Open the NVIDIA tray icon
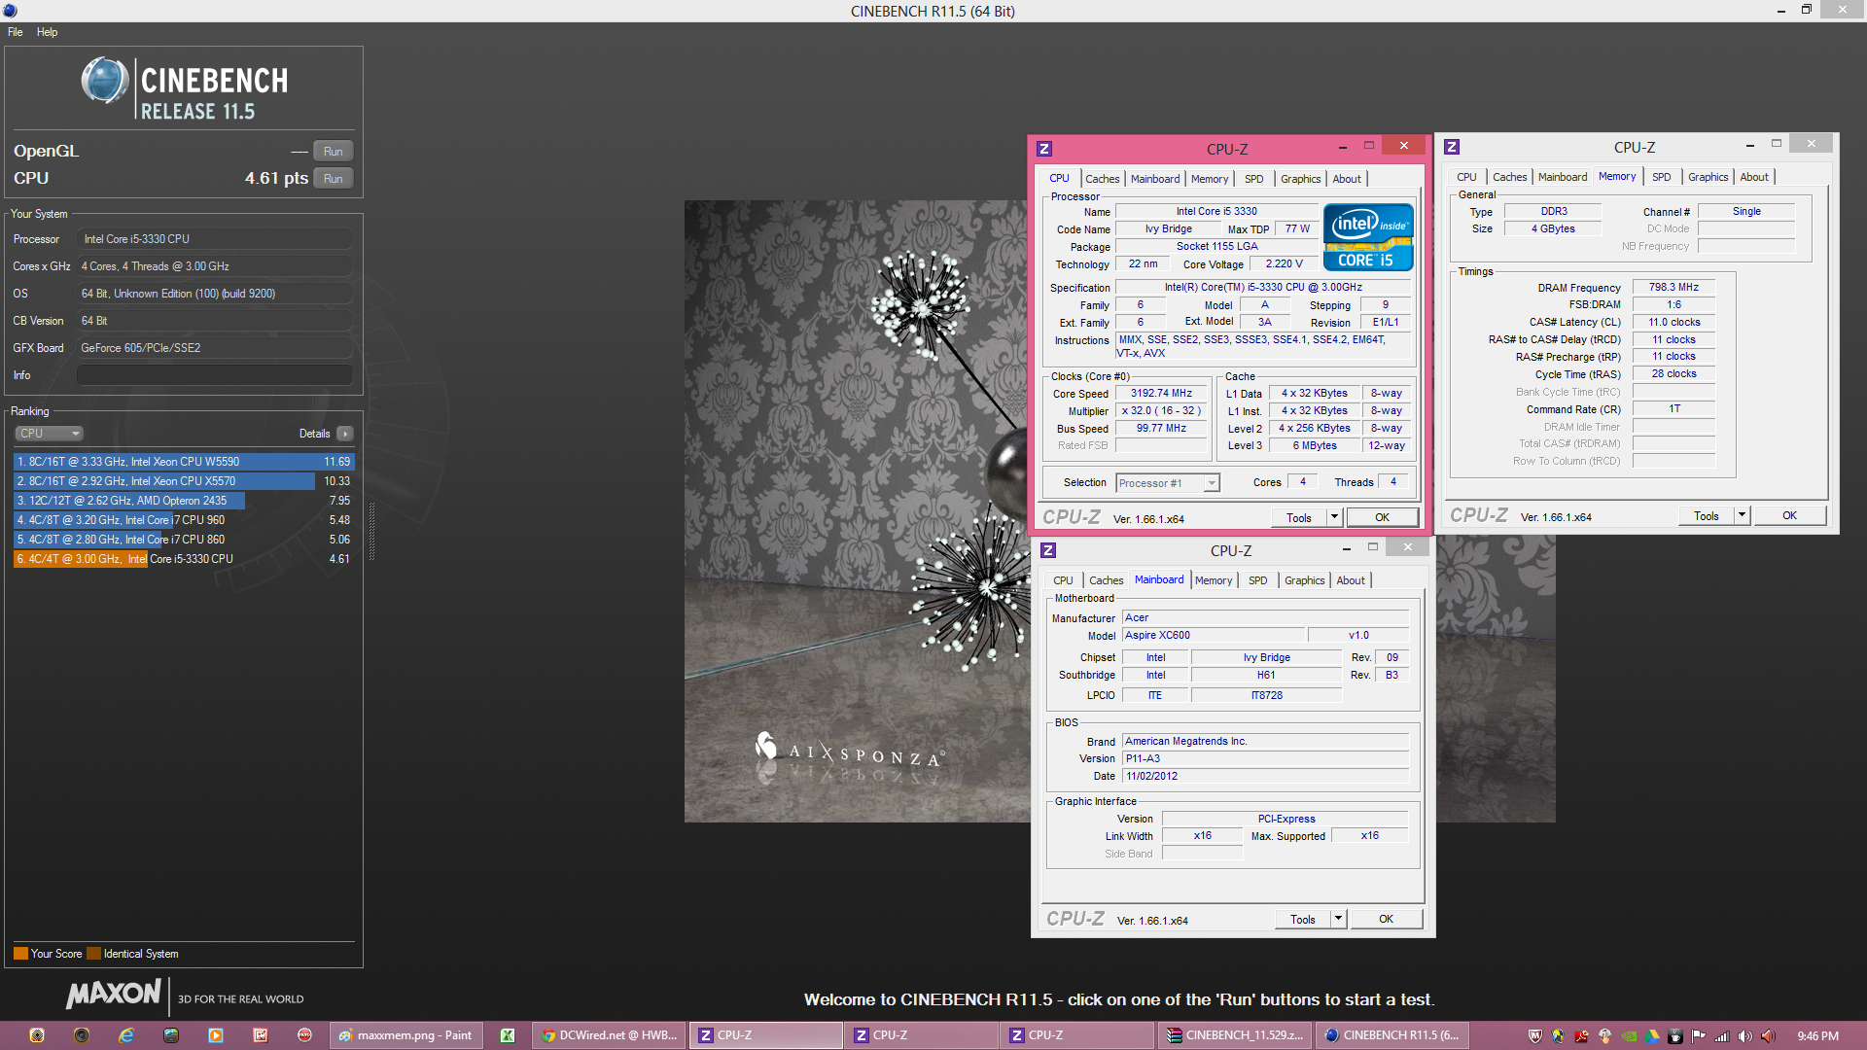 click(x=1629, y=1036)
